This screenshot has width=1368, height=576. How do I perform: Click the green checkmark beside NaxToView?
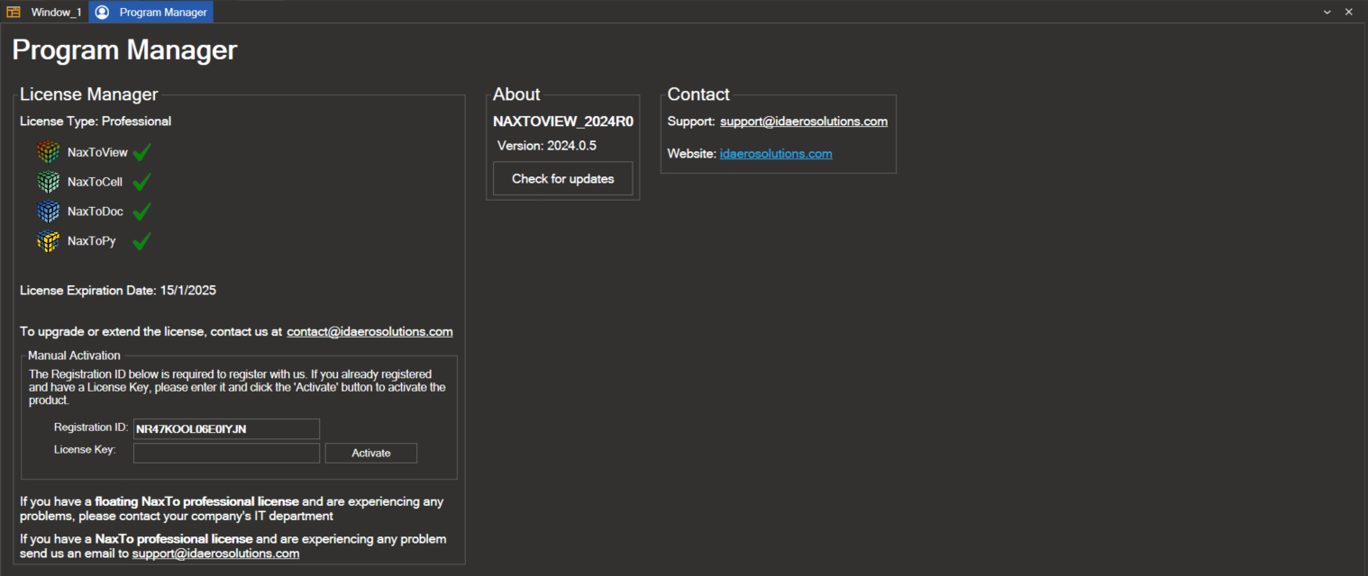(x=141, y=152)
